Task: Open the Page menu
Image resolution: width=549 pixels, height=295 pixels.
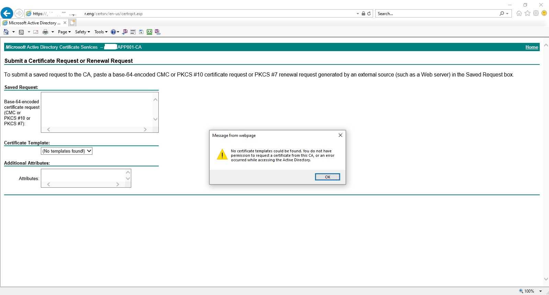Action: click(x=64, y=32)
